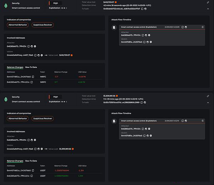Collapse the second $1,309,981.66 alert chevron
The width and height of the screenshot is (214, 185).
(x=208, y=102)
